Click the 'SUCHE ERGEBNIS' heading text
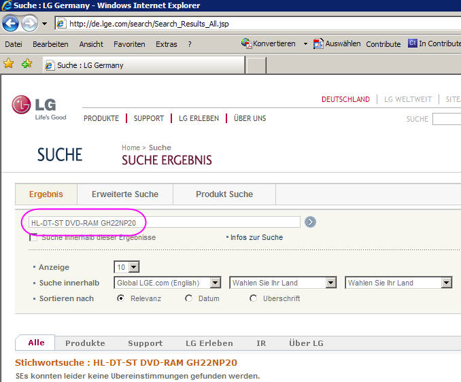 click(167, 160)
